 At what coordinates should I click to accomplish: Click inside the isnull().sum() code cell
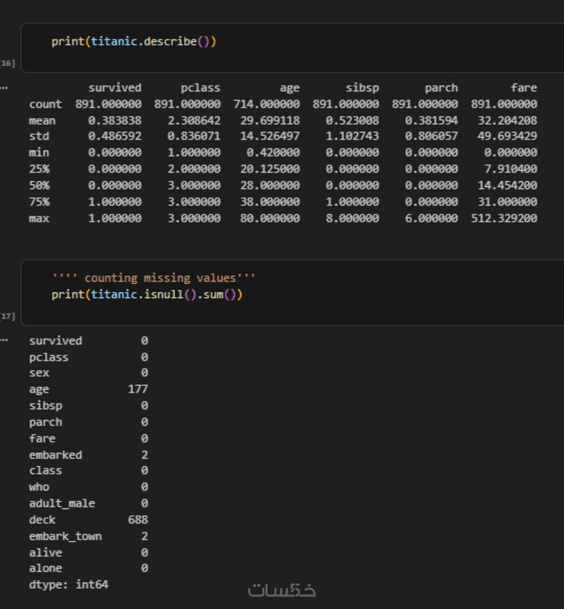(x=282, y=294)
